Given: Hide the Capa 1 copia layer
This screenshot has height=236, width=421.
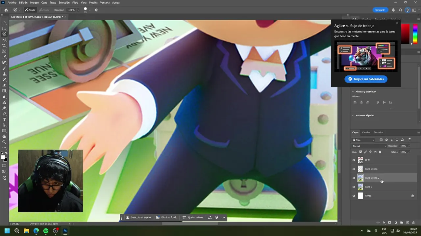Looking at the screenshot, I should coord(354,169).
